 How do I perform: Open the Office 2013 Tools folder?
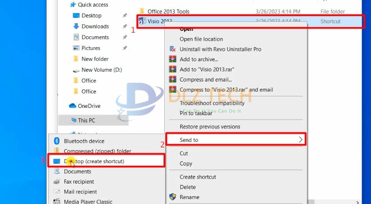168,11
